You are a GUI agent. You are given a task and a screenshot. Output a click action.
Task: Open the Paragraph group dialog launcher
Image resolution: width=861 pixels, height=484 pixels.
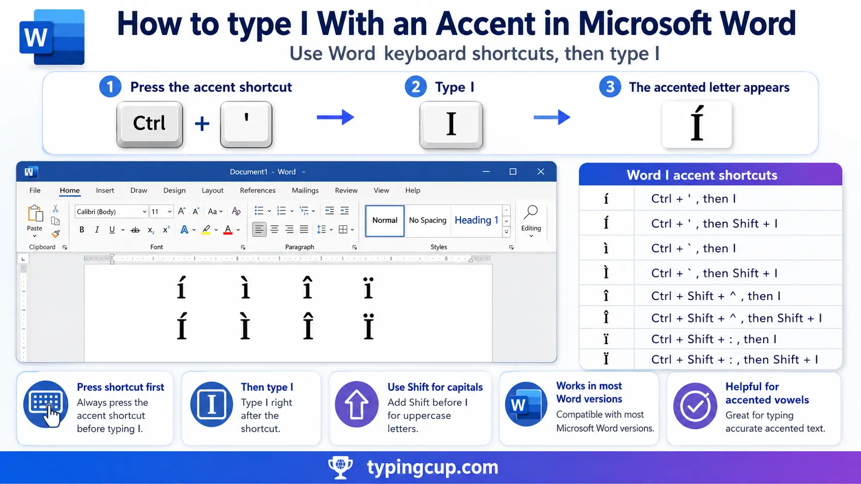pyautogui.click(x=354, y=247)
